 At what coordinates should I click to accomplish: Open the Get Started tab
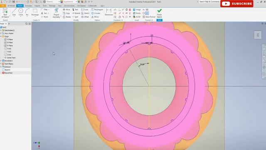point(81,6)
